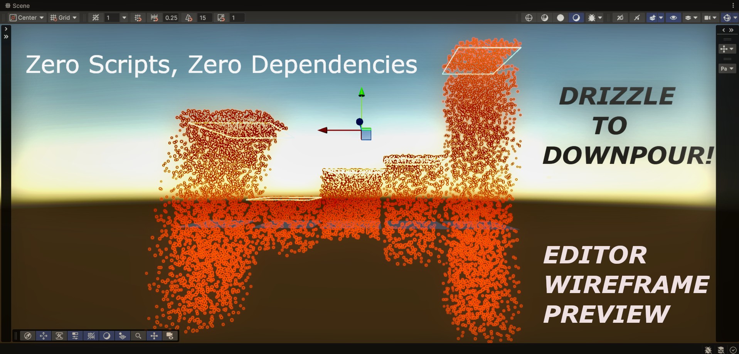Click the magnifier search icon
Screen dimensions: 739x354
pos(138,336)
